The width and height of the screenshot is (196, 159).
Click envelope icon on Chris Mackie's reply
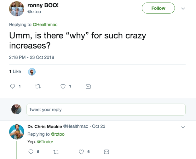pyautogui.click(x=107, y=152)
